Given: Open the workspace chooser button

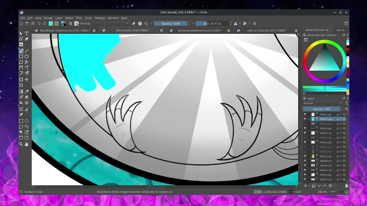Looking at the screenshot, I should click(346, 23).
